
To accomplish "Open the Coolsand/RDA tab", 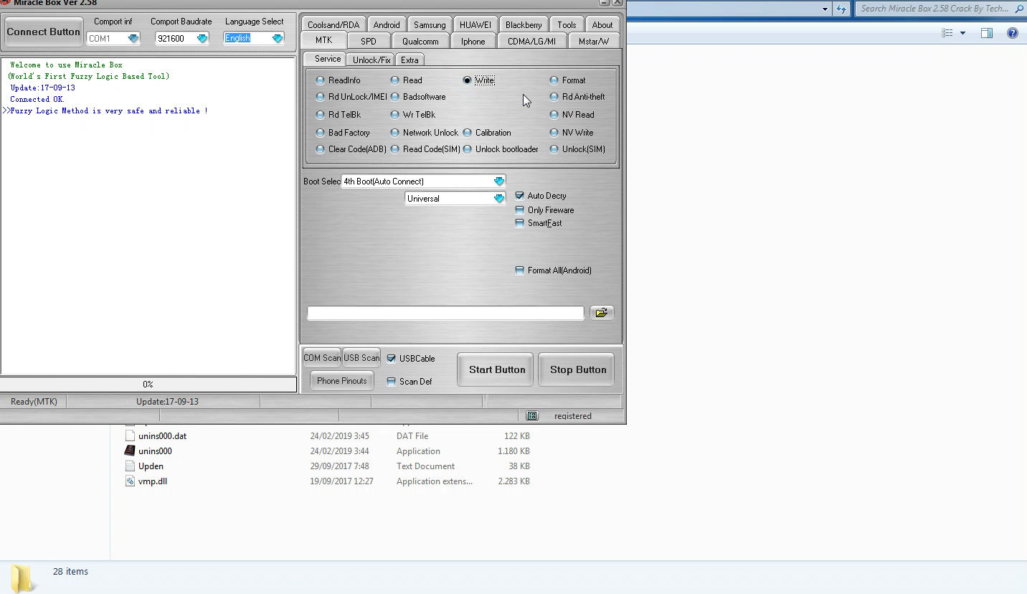I will point(333,24).
